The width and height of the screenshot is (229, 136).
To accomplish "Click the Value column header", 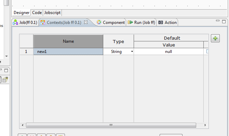I will 169,45.
